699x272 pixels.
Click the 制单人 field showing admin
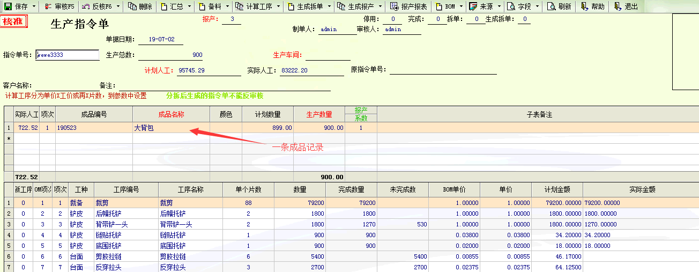338,30
